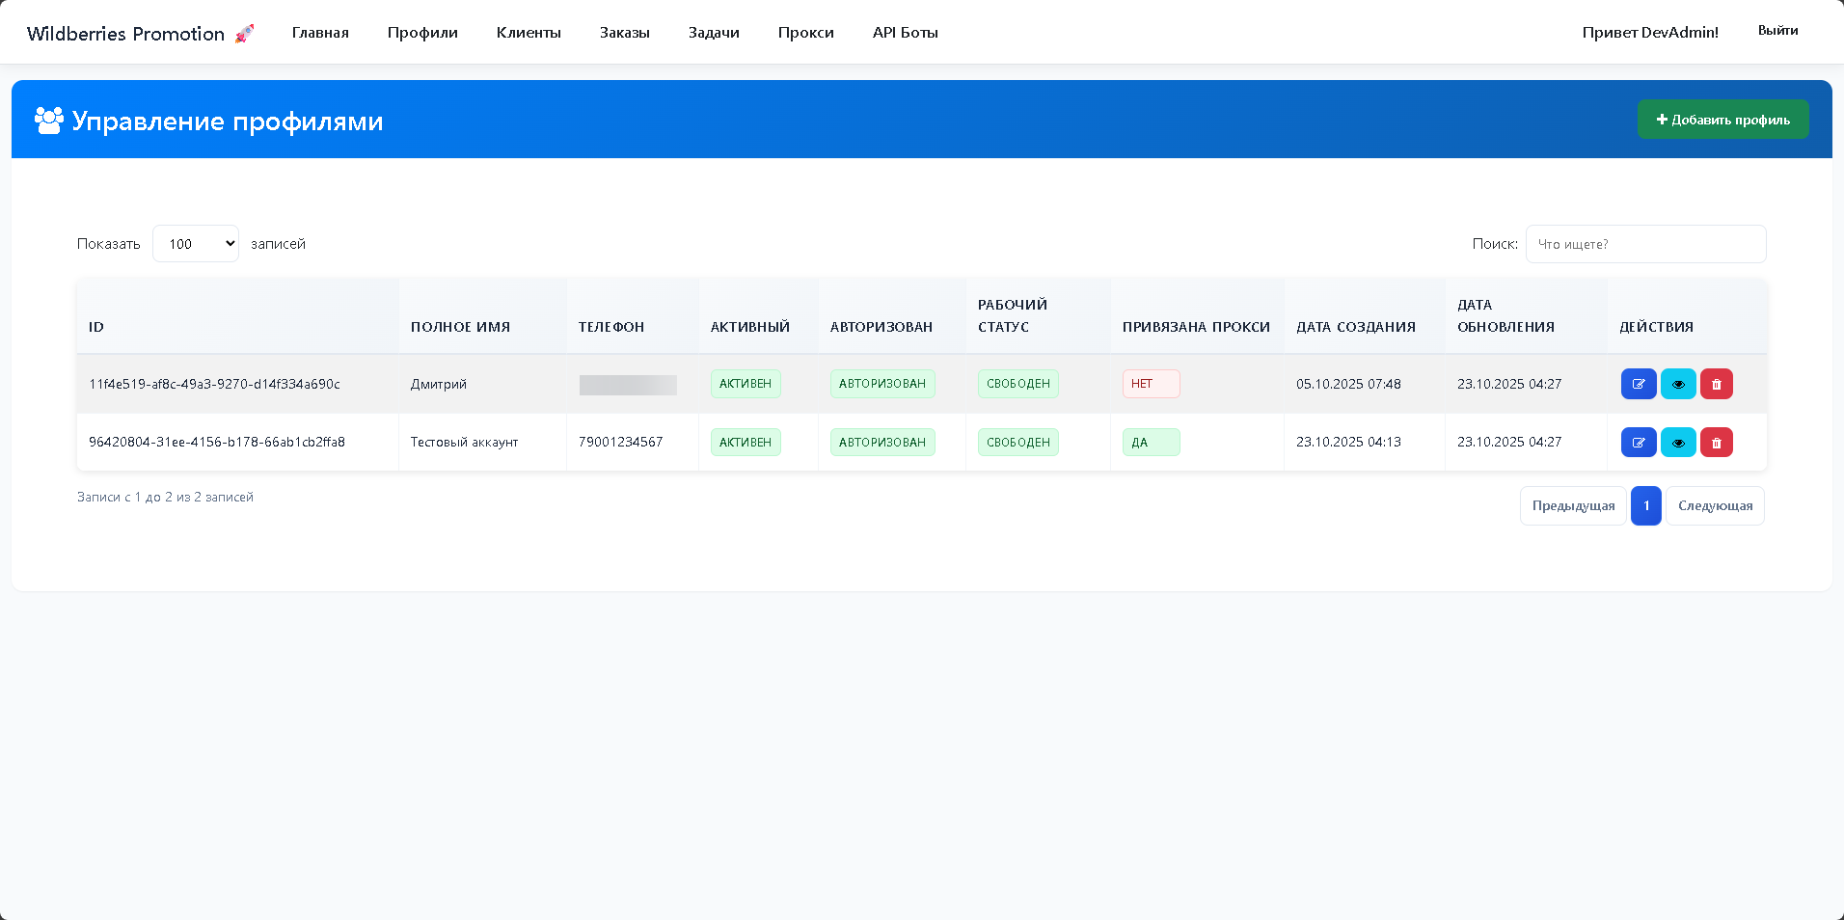Click the rocket icon in the header
The width and height of the screenshot is (1844, 920).
[x=244, y=34]
